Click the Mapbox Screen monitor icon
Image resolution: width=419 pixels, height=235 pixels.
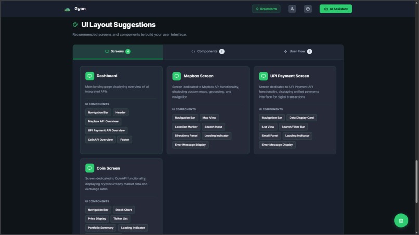click(x=176, y=76)
